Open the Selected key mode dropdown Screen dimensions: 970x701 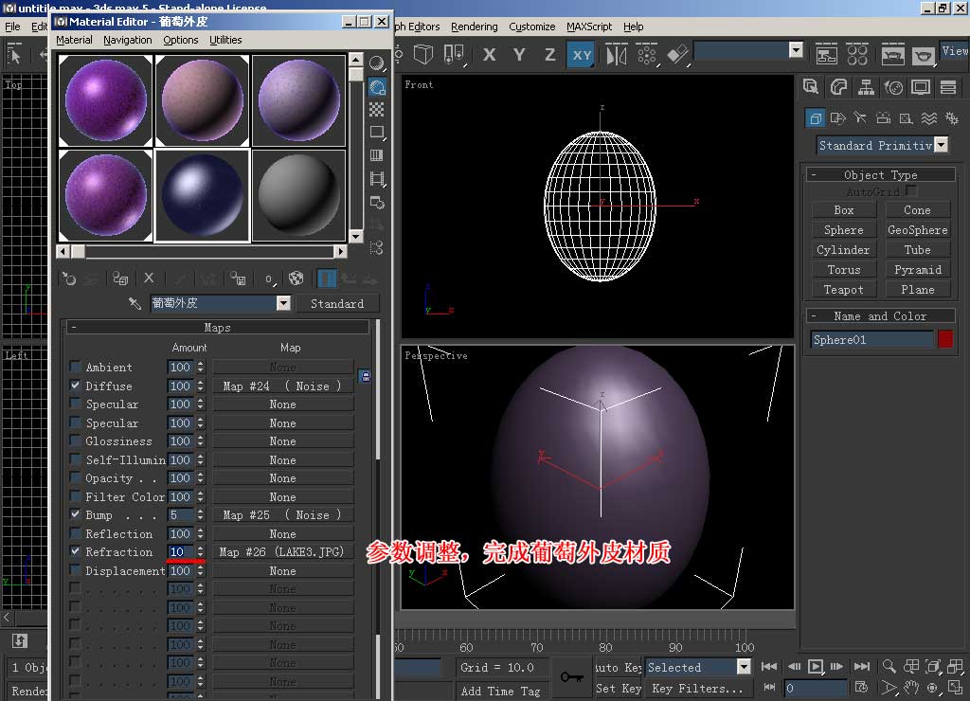click(x=744, y=666)
